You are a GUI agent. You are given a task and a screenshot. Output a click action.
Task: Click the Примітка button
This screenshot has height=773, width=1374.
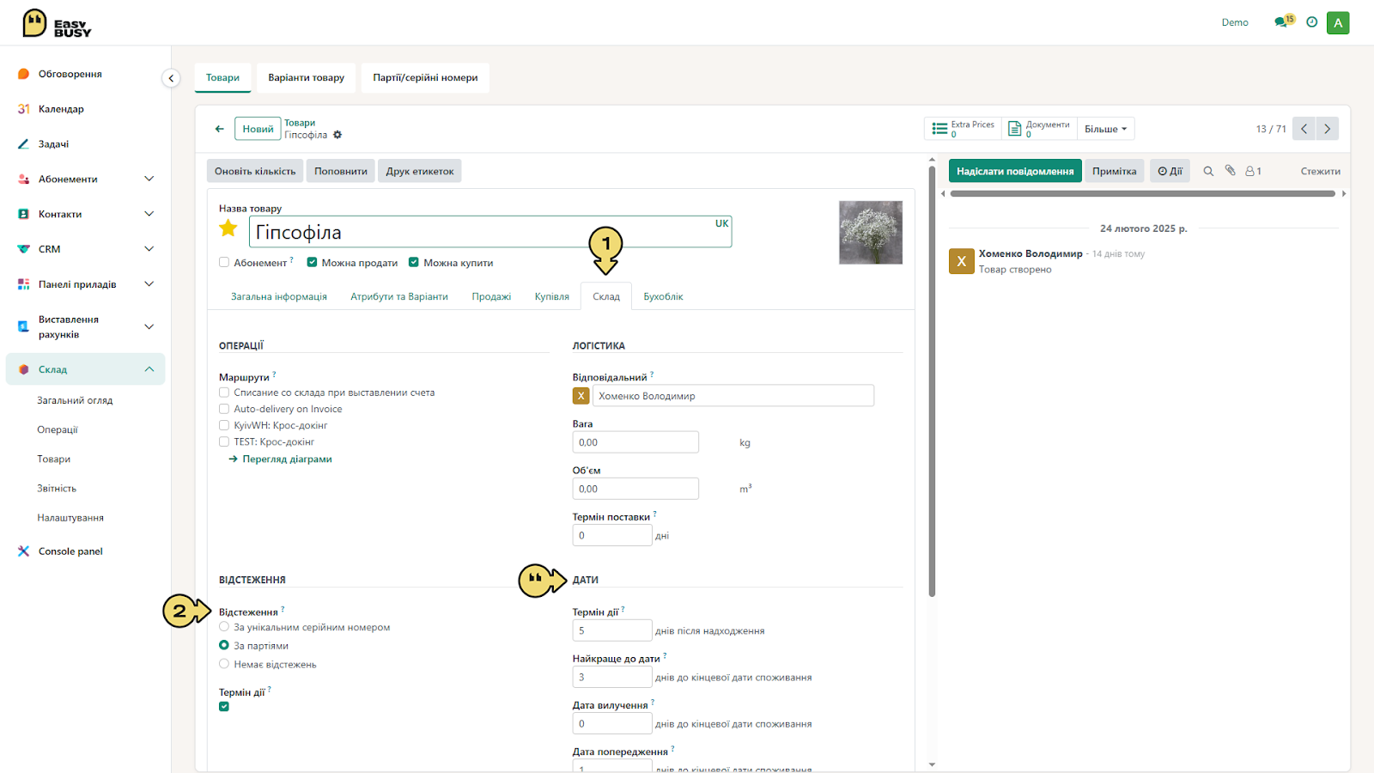tap(1115, 171)
